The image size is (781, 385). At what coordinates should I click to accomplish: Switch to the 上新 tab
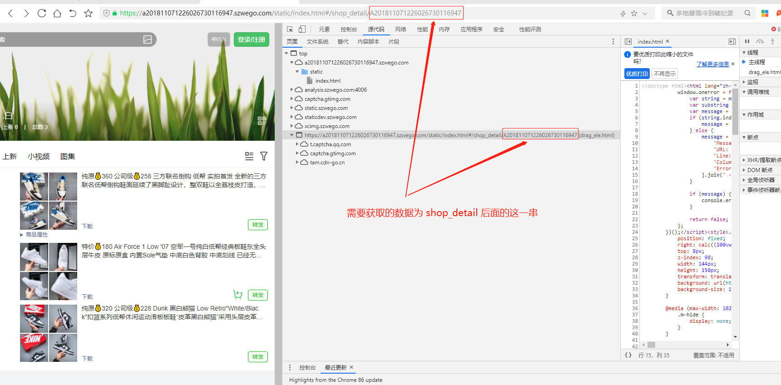pos(10,156)
